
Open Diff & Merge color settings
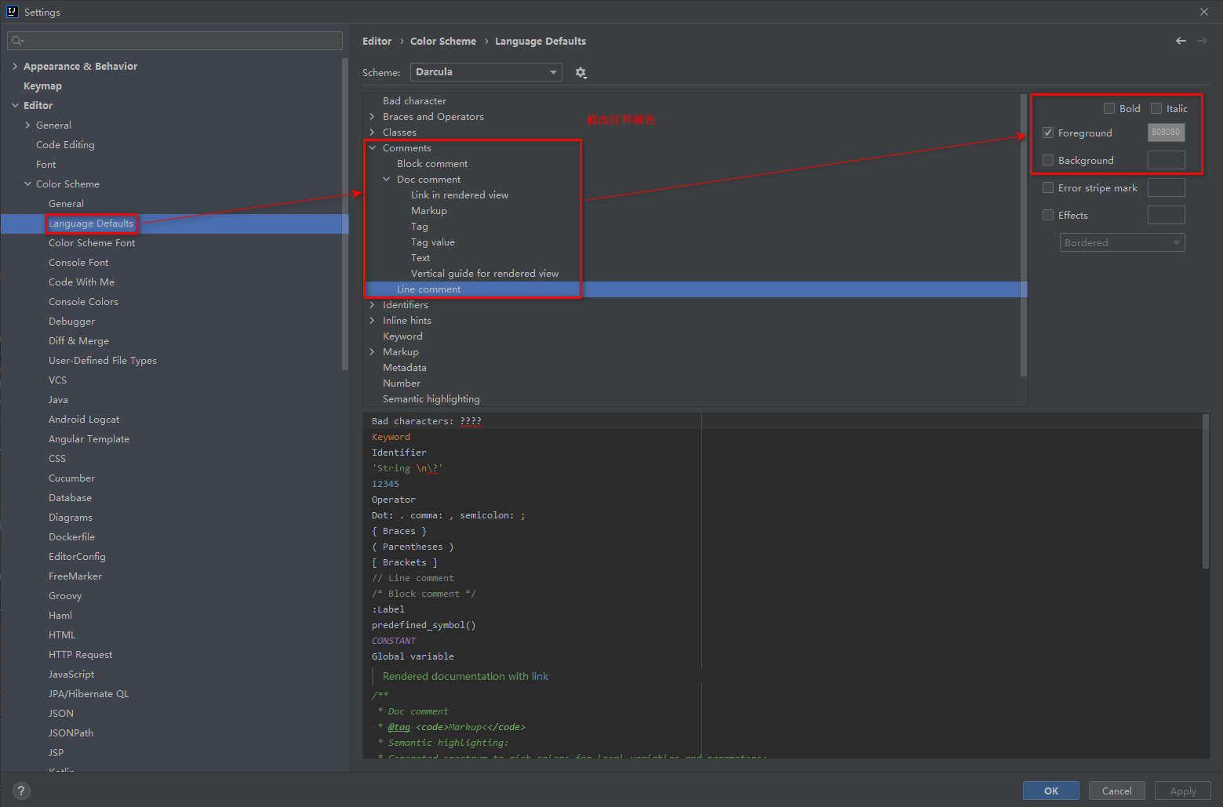(x=78, y=341)
